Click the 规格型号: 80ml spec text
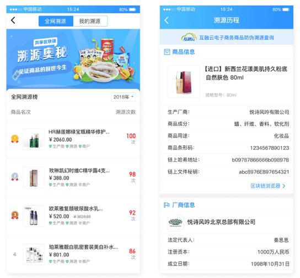The height and width of the screenshot is (278, 300). [221, 95]
